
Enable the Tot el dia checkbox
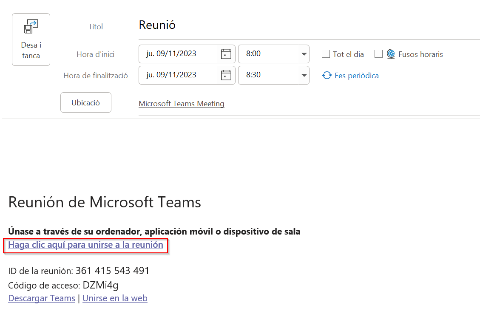[326, 54]
